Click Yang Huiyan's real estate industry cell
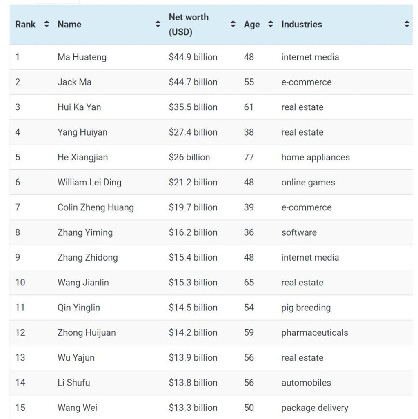The height and width of the screenshot is (419, 418). point(302,132)
